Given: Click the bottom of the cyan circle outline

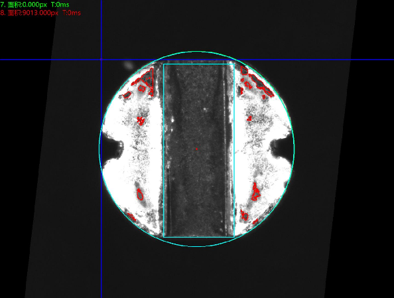Looking at the screenshot, I should click(197, 246).
